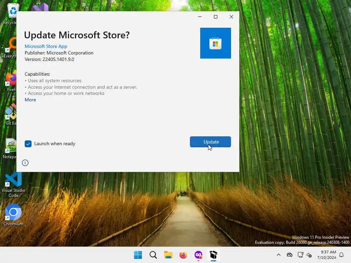Click the Uses all system resources line
This screenshot has height=263, width=351.
(x=53, y=80)
